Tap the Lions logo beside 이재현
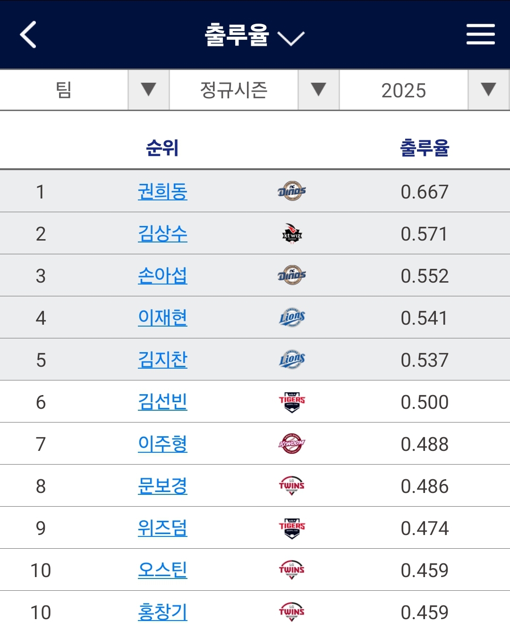This screenshot has height=630, width=510. tap(292, 317)
